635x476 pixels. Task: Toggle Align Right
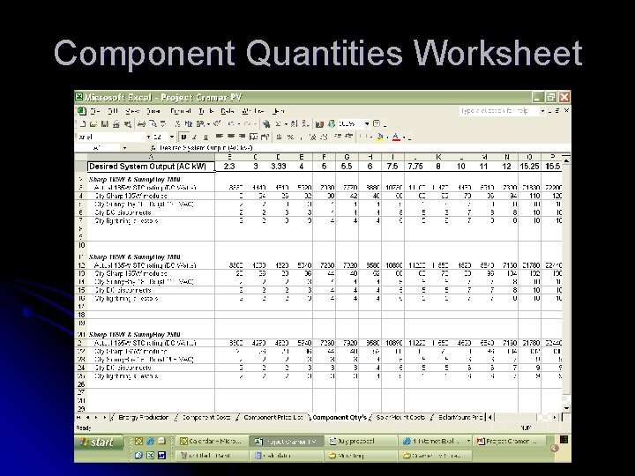pyautogui.click(x=243, y=137)
